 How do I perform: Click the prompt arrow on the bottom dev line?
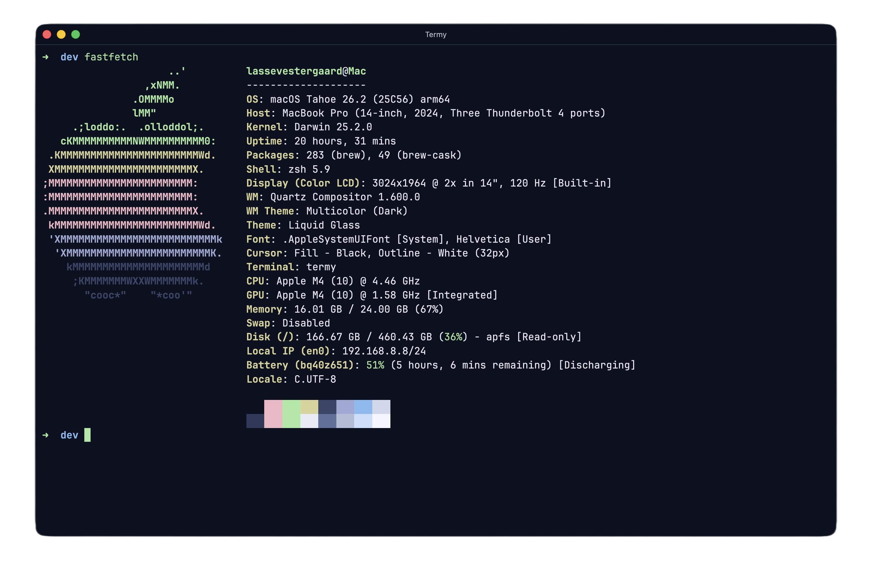(x=46, y=435)
